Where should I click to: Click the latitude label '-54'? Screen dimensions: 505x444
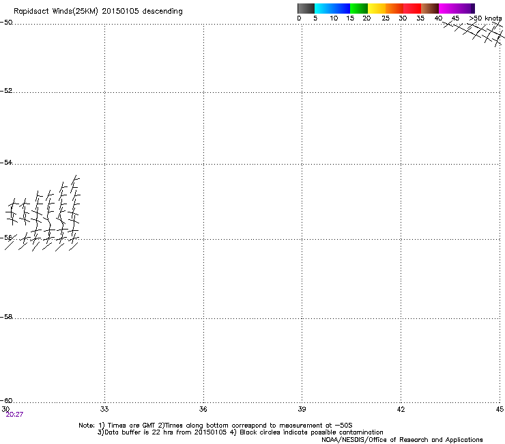[x=6, y=162]
